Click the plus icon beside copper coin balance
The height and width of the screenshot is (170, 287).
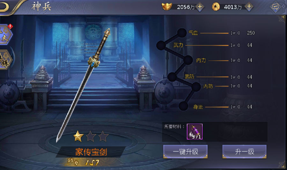(249, 7)
